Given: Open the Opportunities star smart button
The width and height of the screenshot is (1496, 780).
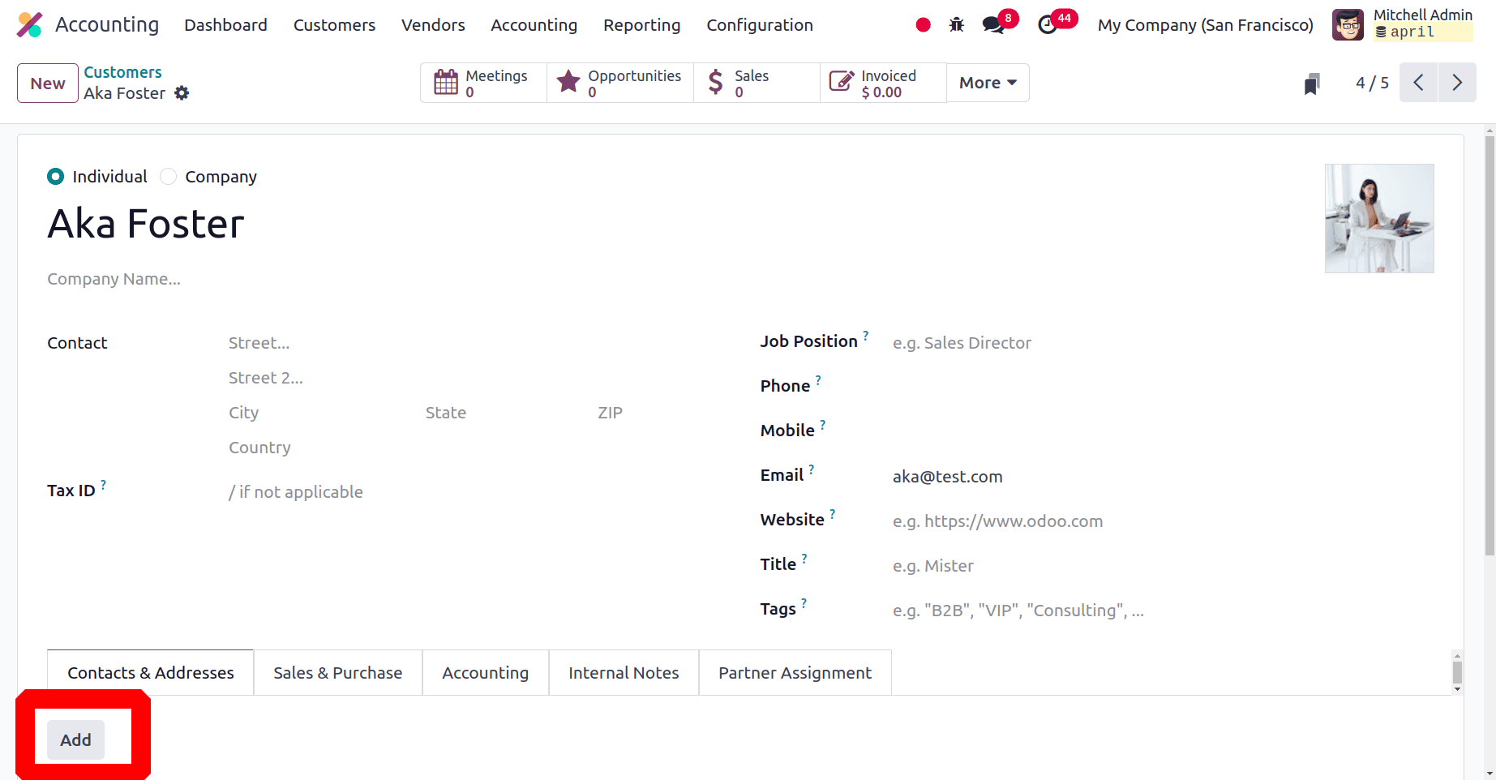Looking at the screenshot, I should 620,83.
